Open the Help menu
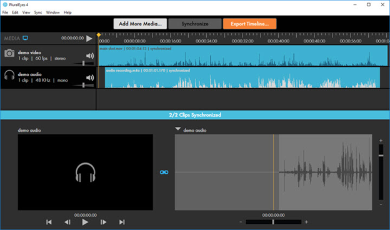Image resolution: width=390 pixels, height=230 pixels. tap(67, 12)
